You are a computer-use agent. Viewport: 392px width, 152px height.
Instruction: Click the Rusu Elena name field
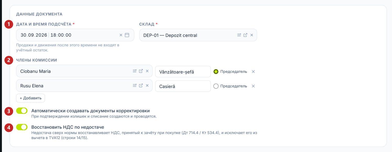[84, 86]
